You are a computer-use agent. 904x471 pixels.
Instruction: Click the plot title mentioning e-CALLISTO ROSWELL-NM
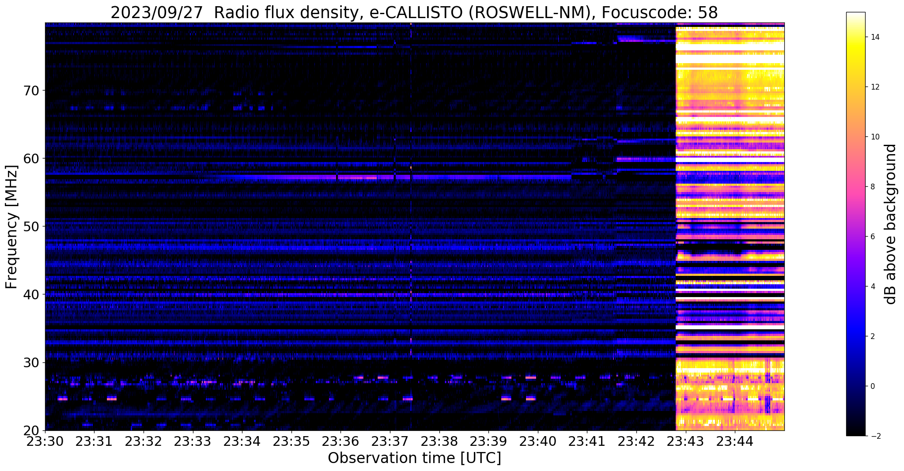[x=414, y=12]
